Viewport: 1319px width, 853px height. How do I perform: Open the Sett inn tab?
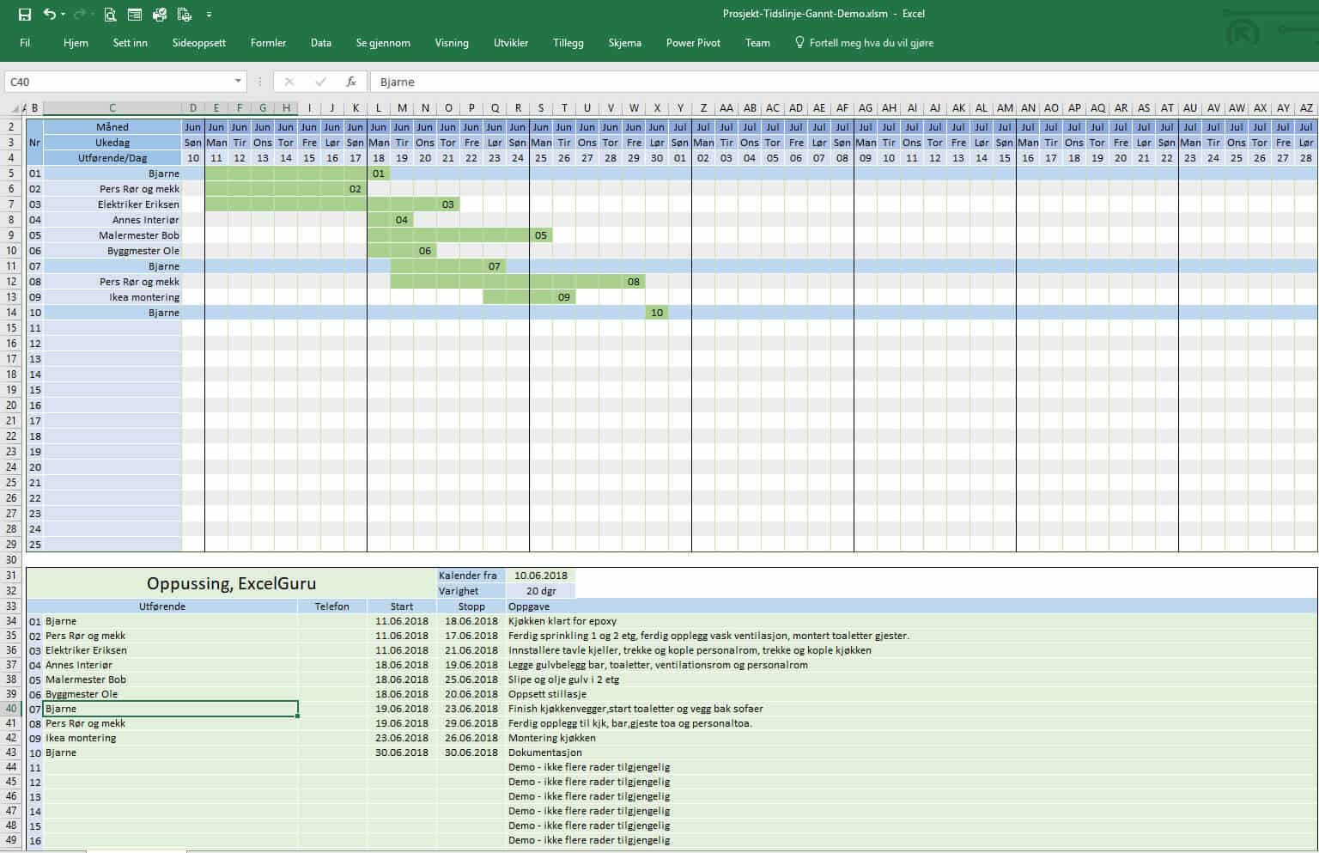[131, 43]
